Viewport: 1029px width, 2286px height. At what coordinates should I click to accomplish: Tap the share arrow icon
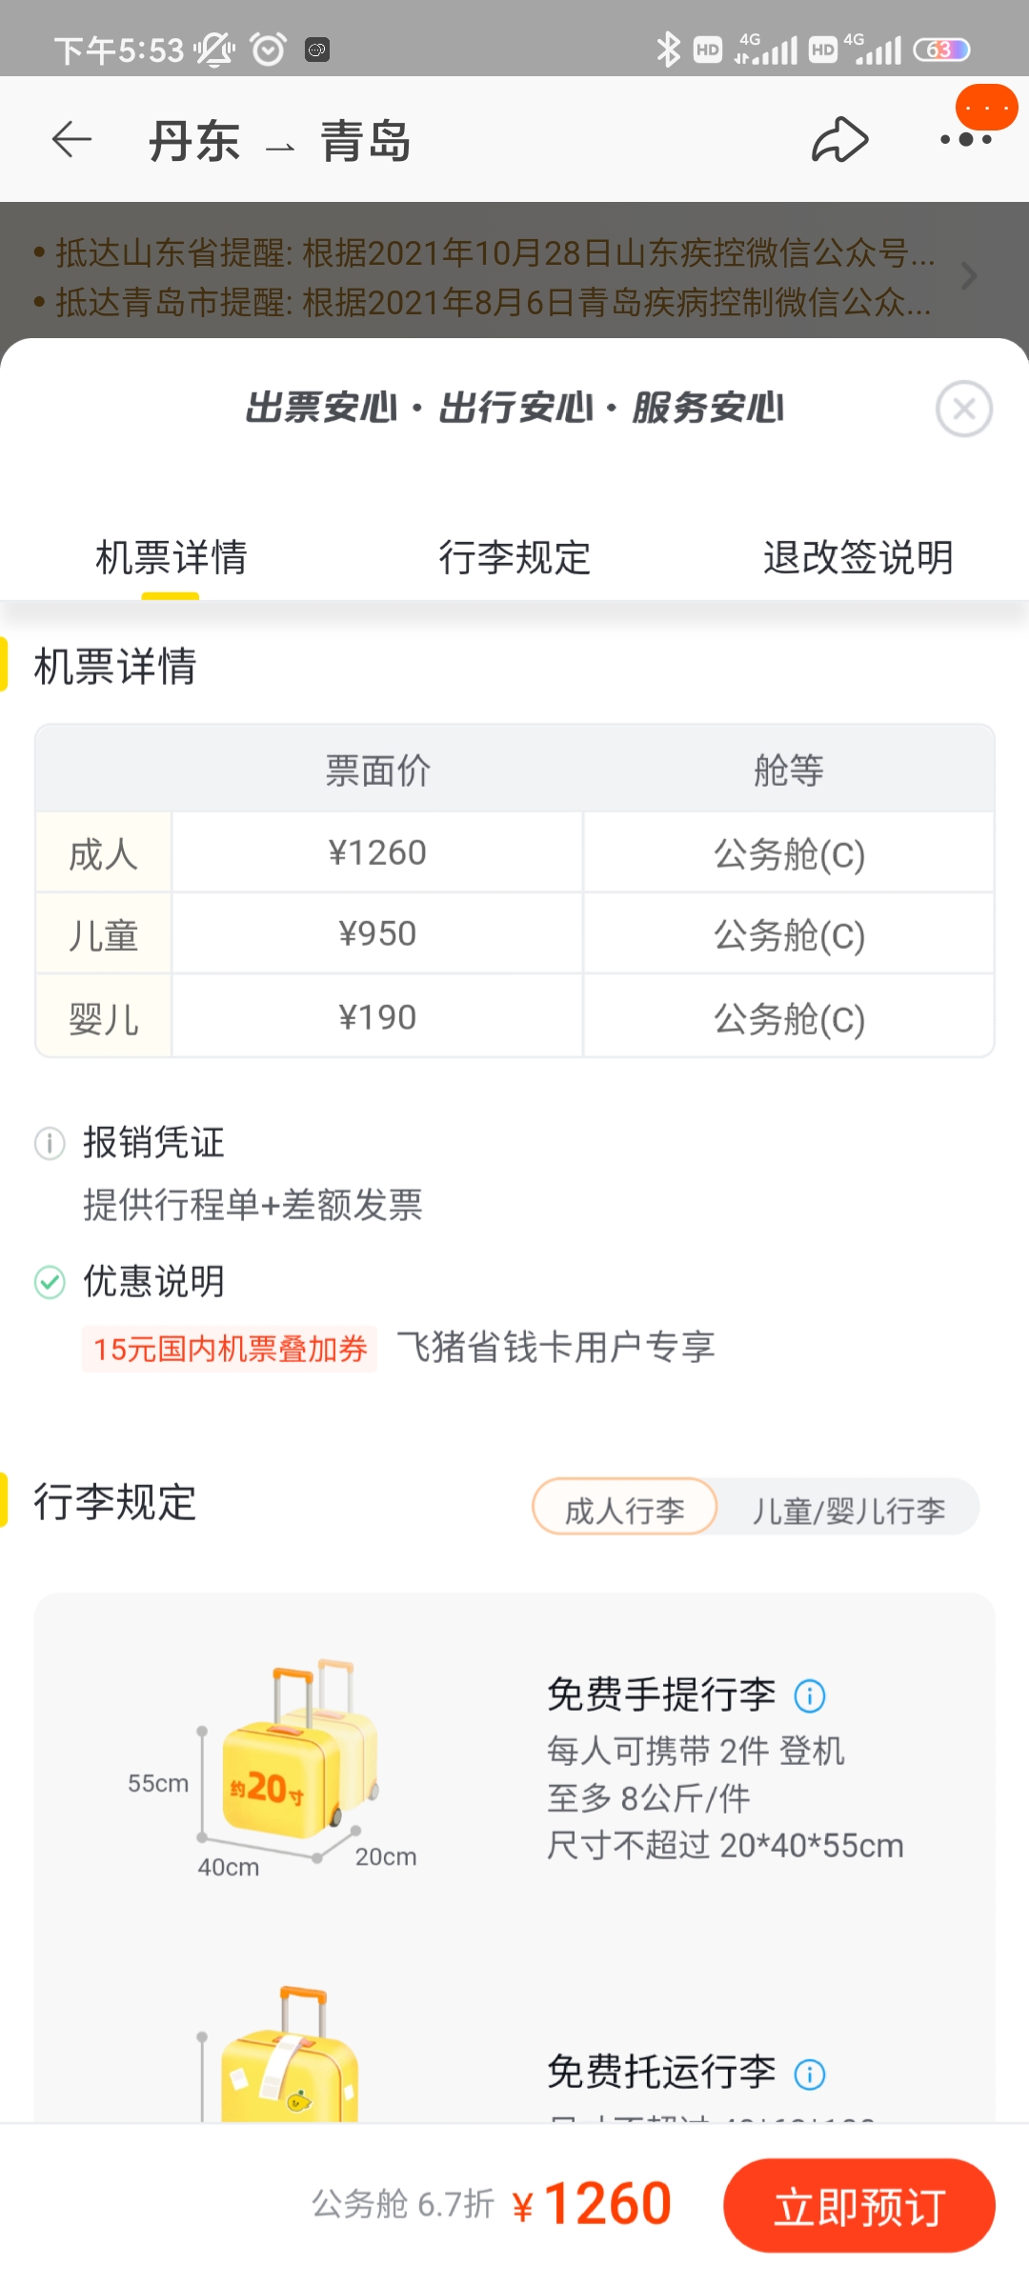pyautogui.click(x=839, y=140)
